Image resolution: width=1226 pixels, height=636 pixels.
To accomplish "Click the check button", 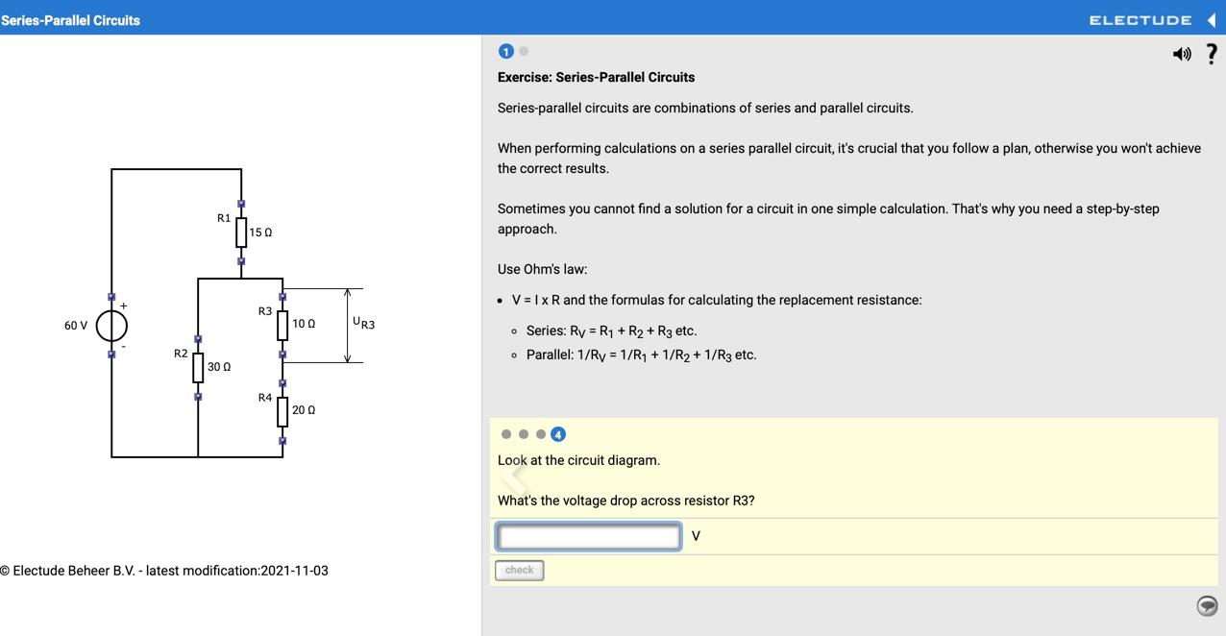I will click(x=520, y=571).
